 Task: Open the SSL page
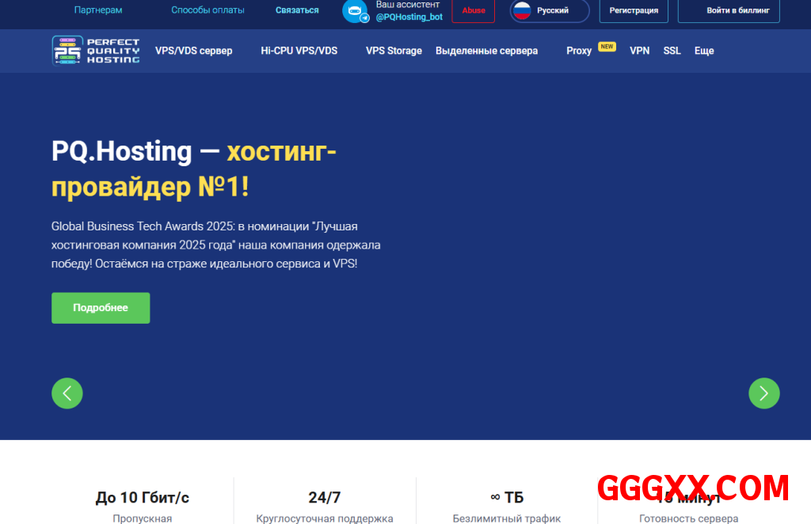pyautogui.click(x=672, y=51)
